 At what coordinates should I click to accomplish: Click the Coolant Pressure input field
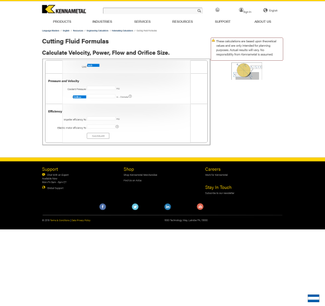coord(101,88)
